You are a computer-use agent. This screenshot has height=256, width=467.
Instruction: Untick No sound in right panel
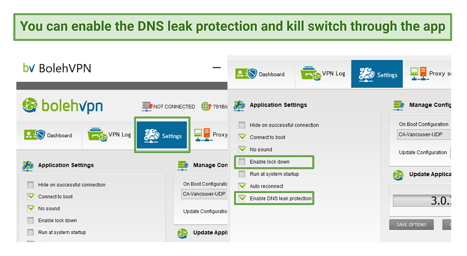242,150
